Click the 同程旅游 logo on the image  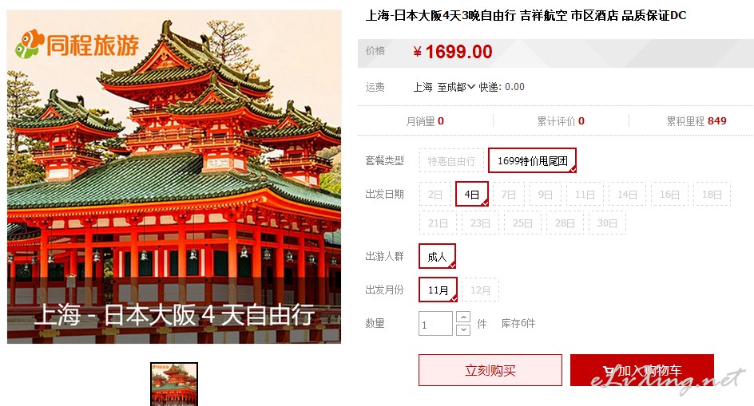77,44
